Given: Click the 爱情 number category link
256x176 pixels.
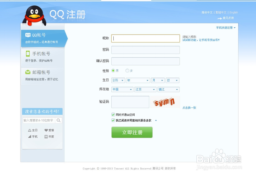Looking at the screenshot, I should 51,130.
